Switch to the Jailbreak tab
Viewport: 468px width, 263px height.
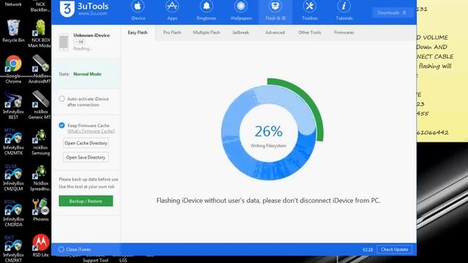(241, 32)
